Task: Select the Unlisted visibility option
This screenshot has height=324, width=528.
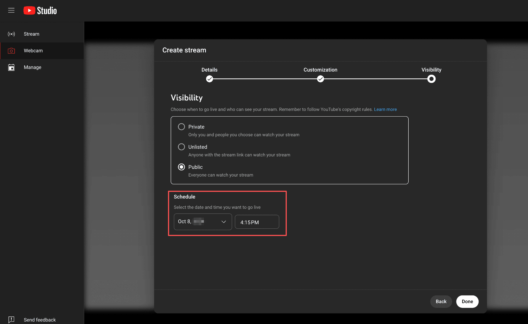Action: (181, 147)
